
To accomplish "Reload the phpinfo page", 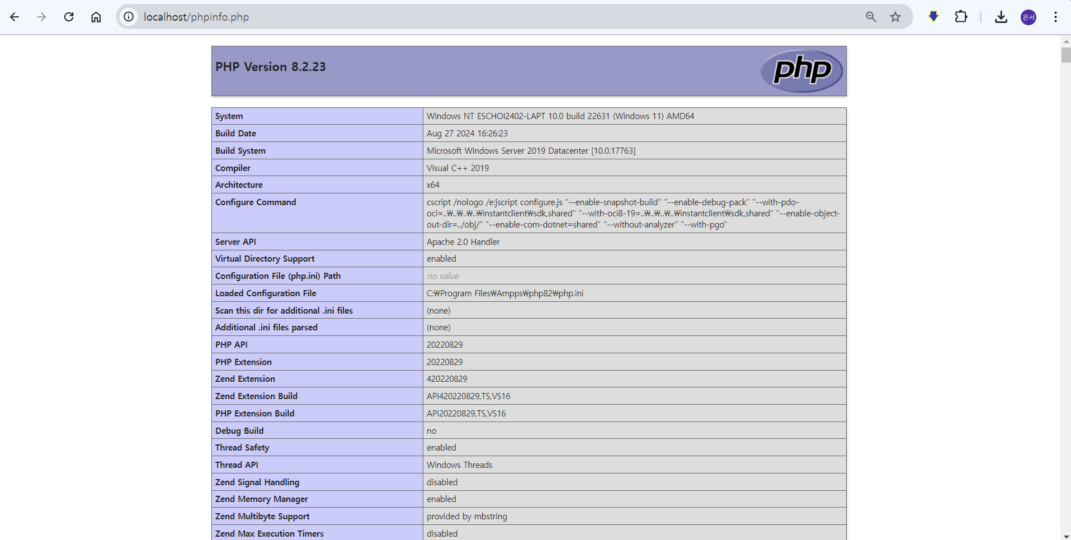I will pos(69,17).
